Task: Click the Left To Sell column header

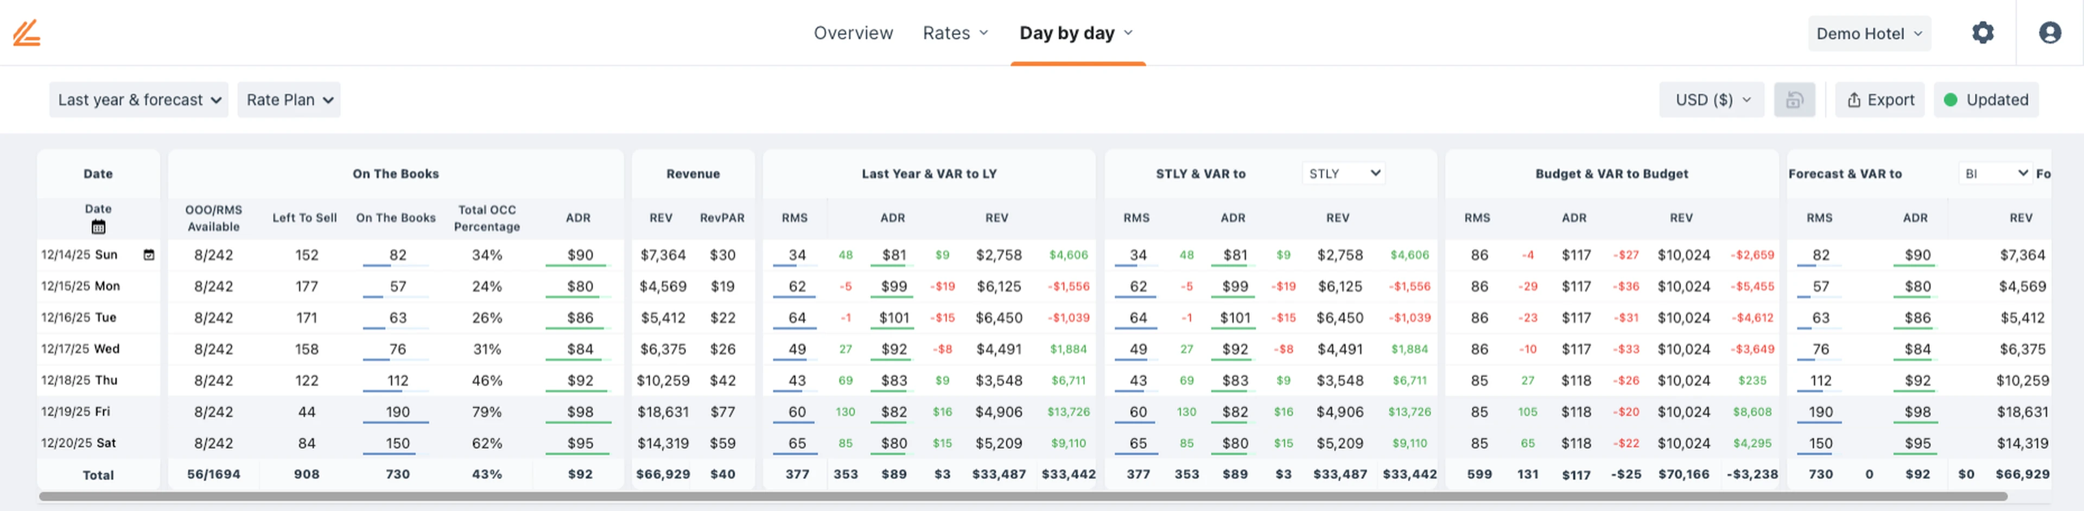Action: click(x=304, y=218)
